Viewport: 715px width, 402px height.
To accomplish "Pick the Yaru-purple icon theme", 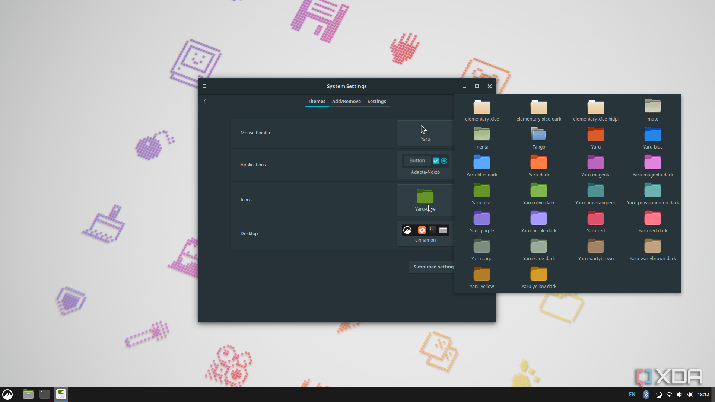I will [482, 222].
